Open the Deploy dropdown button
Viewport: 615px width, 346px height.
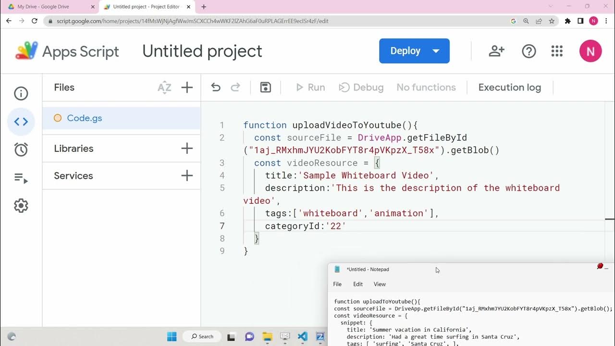pos(414,51)
